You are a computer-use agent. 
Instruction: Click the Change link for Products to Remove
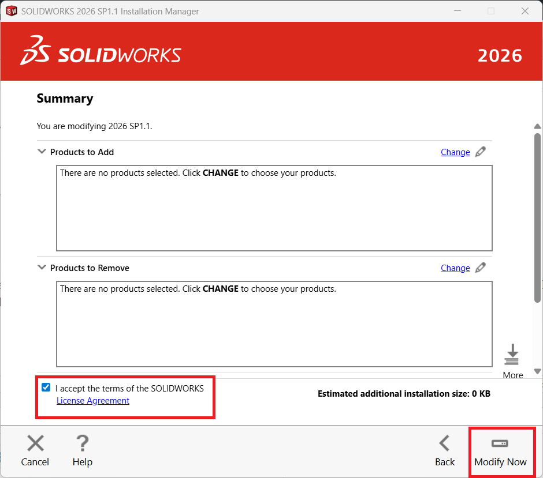(x=455, y=268)
